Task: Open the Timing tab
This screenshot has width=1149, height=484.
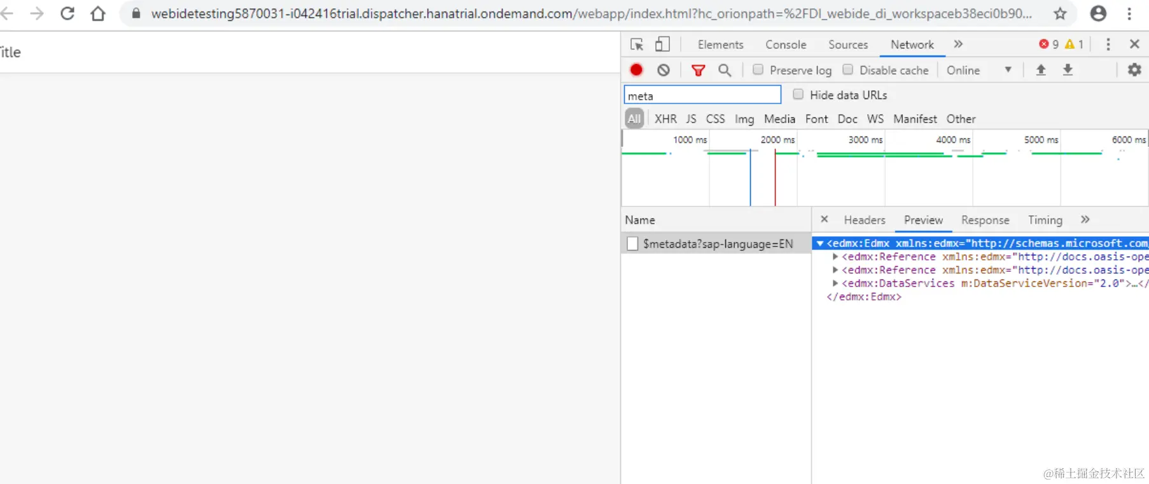Action: click(x=1045, y=220)
